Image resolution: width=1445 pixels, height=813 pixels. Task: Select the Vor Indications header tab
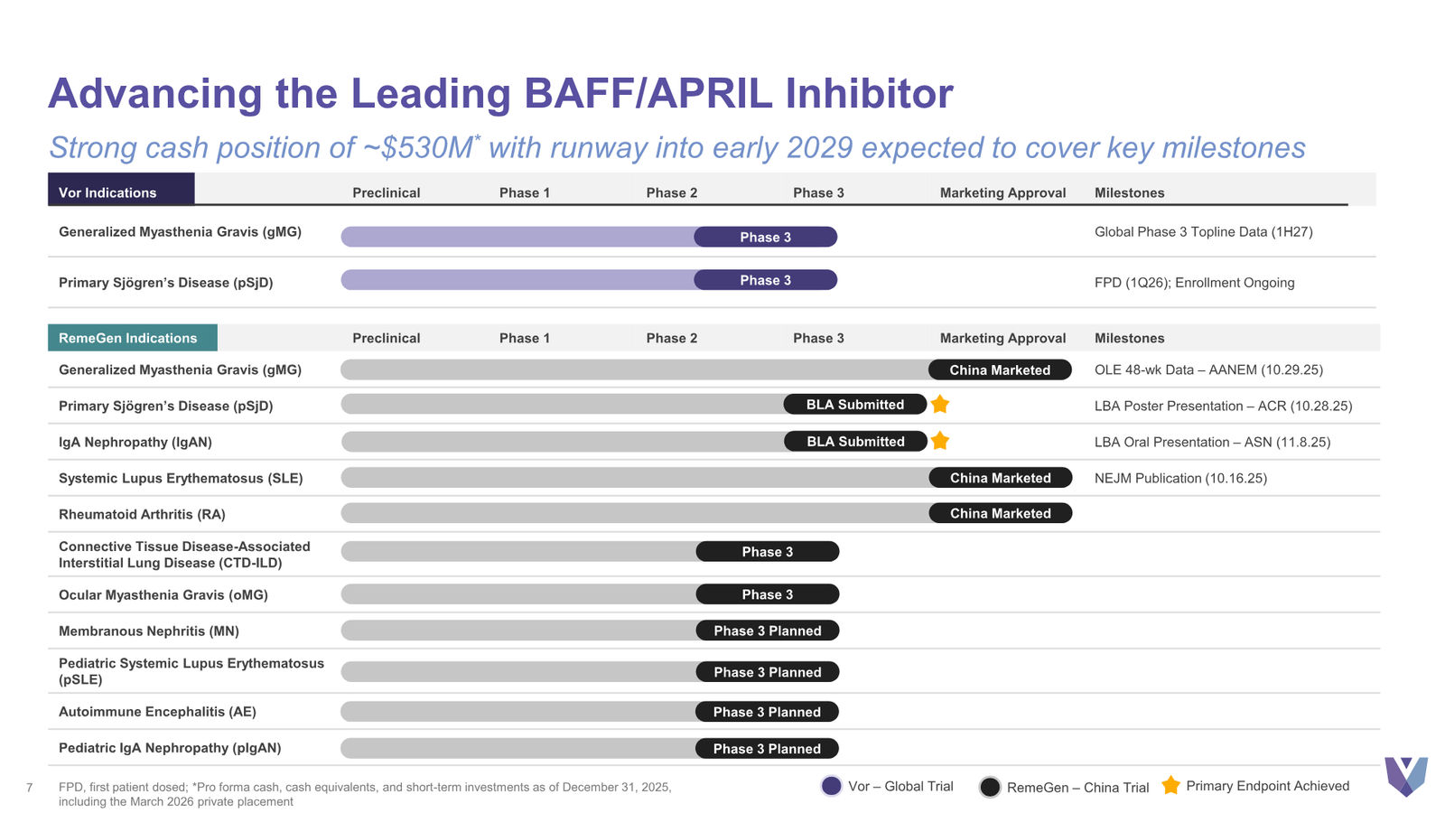click(121, 189)
